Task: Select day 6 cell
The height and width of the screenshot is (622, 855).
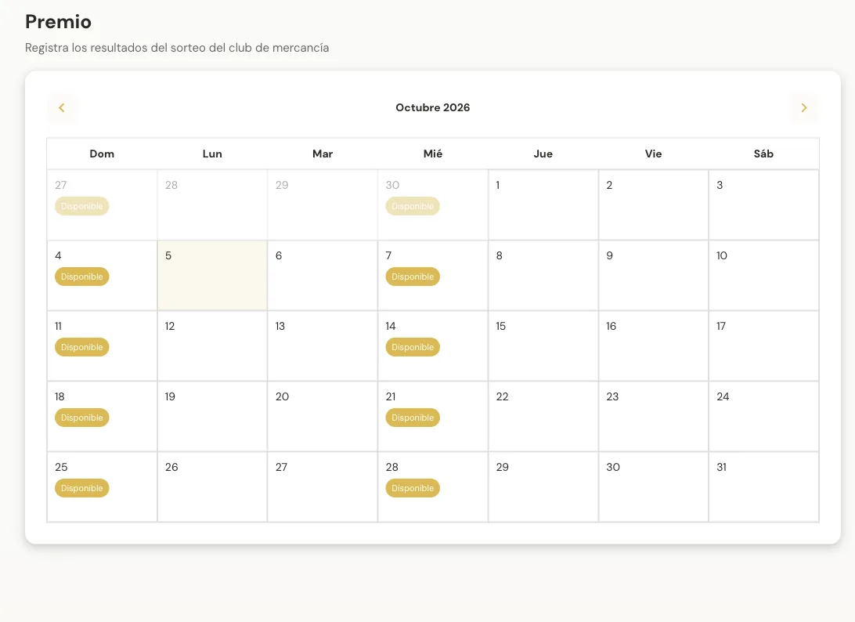Action: pos(323,276)
